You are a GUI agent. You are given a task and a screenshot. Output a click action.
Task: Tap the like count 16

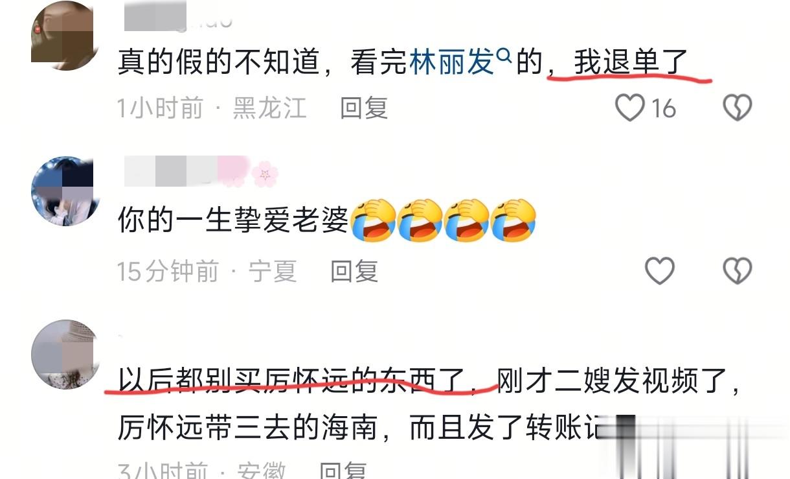pyautogui.click(x=663, y=108)
